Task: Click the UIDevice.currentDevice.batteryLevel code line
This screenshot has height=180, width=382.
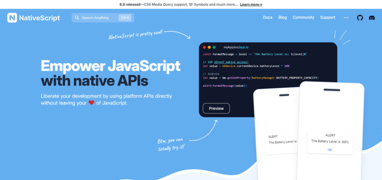Action: click(x=246, y=66)
